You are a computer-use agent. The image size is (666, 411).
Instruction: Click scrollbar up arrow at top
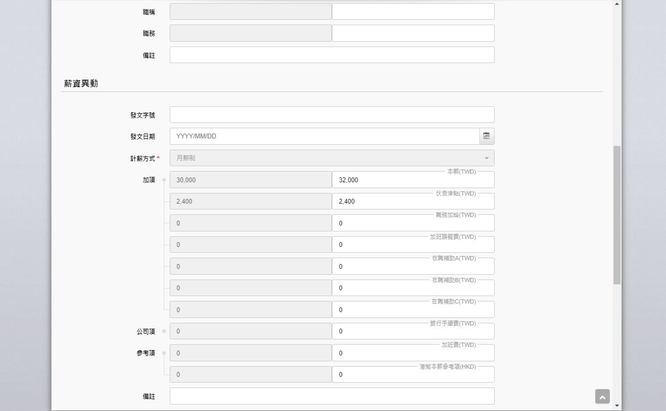[x=617, y=4]
